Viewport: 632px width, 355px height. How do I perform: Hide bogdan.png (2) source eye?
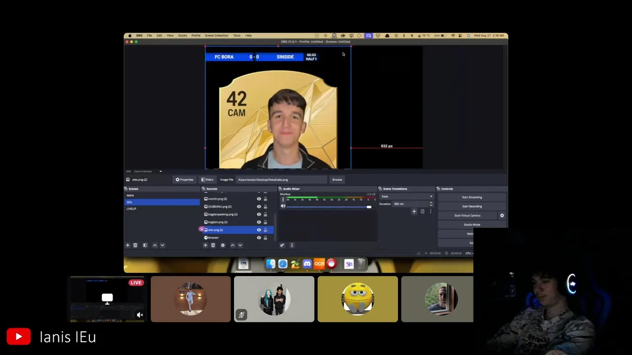tap(259, 222)
